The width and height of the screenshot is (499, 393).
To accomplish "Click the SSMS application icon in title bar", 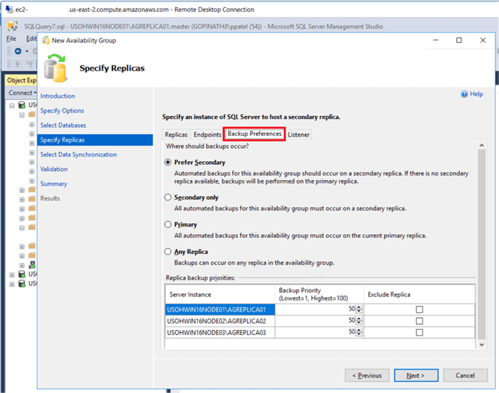I will (13, 27).
